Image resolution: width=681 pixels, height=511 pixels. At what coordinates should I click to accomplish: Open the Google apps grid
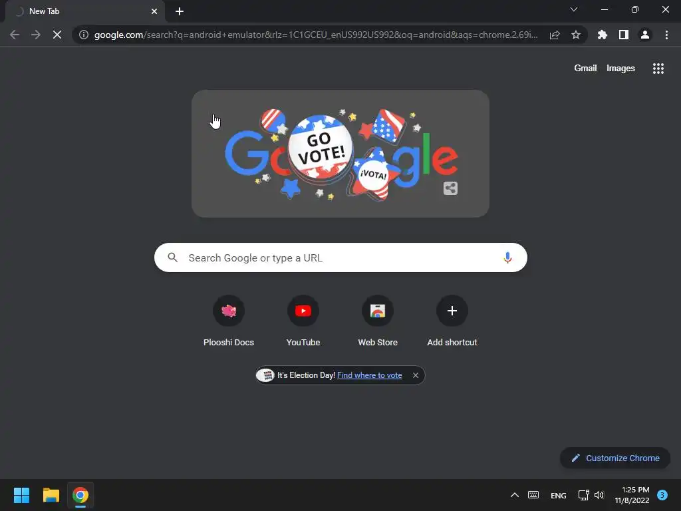[658, 69]
